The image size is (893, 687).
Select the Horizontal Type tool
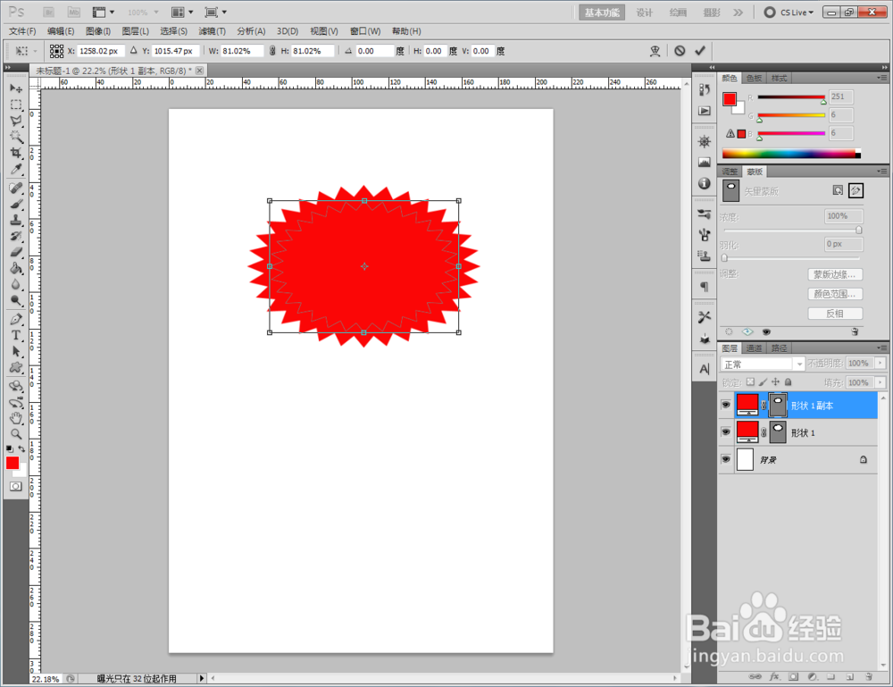coord(16,336)
